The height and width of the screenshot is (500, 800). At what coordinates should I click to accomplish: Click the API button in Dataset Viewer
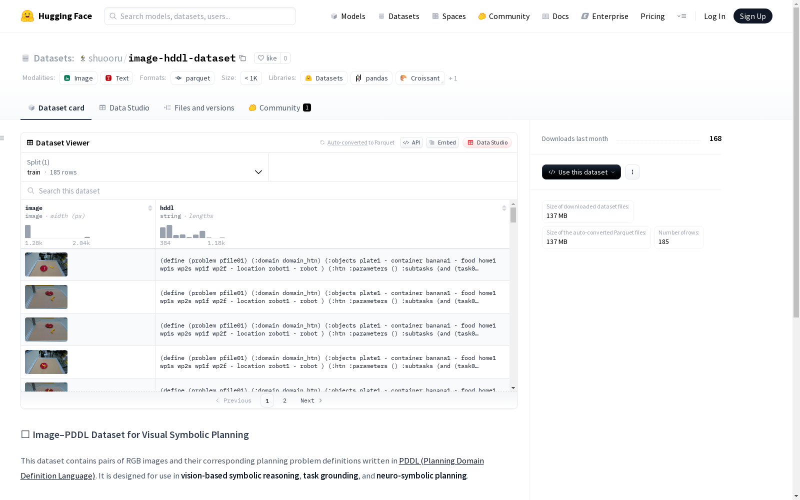tap(411, 142)
